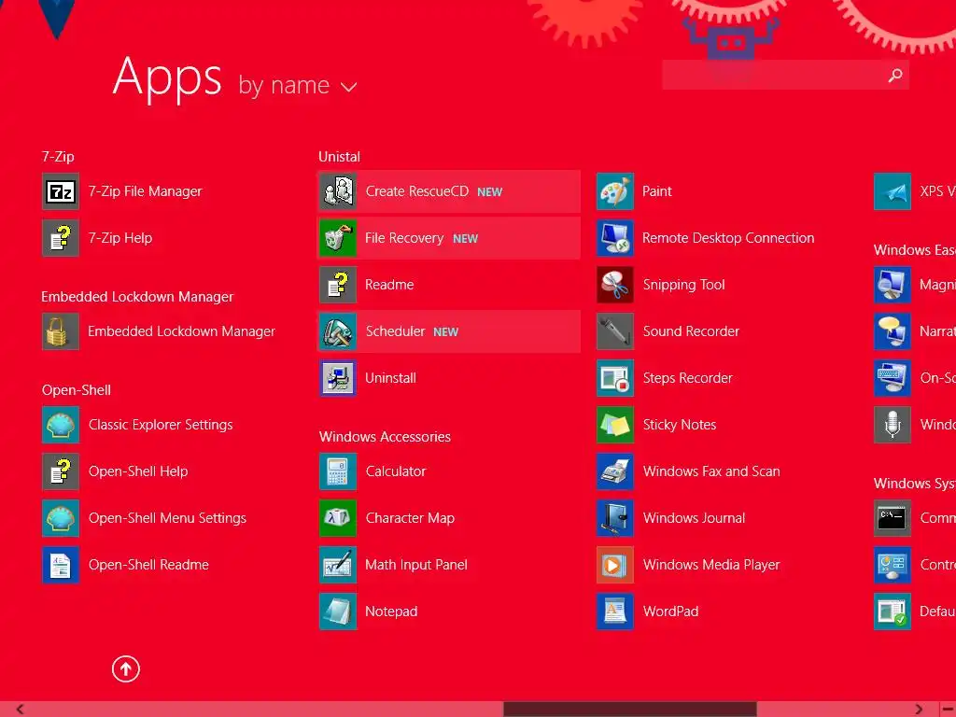Open the WordPad icon
Image resolution: width=956 pixels, height=717 pixels.
point(615,612)
